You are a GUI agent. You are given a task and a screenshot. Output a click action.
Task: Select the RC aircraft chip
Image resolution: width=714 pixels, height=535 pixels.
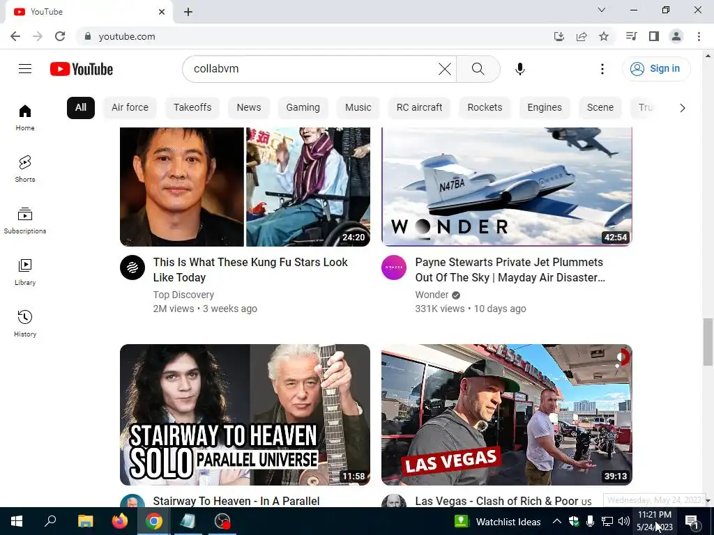tap(419, 108)
